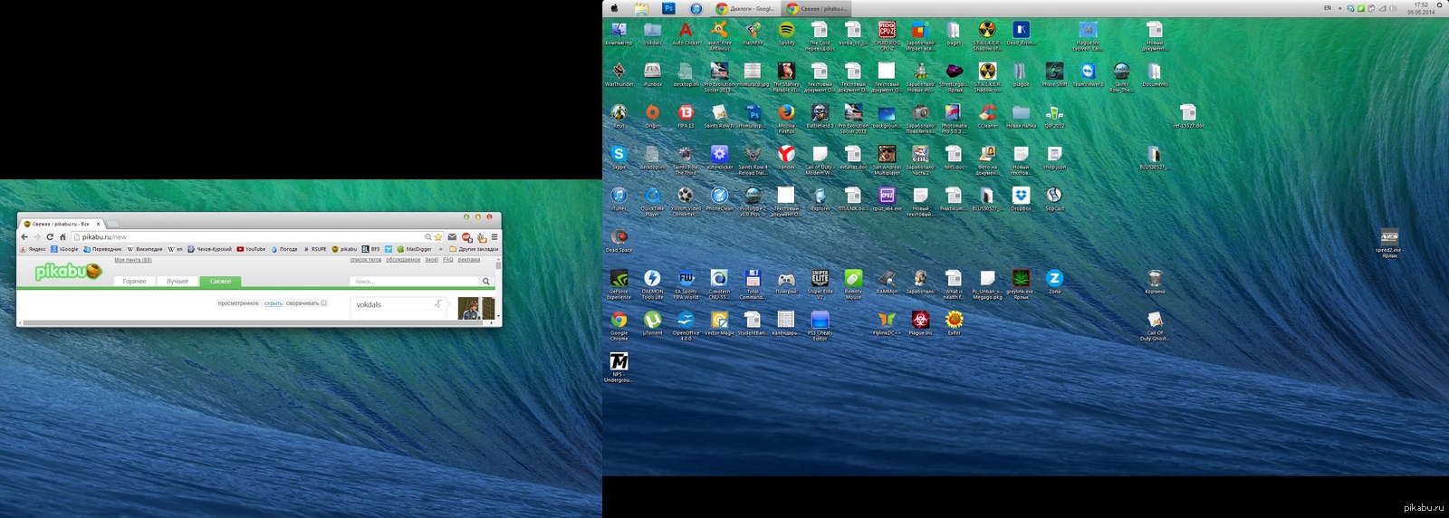
Task: Open Photoshop from the top taskbar
Action: tap(668, 8)
